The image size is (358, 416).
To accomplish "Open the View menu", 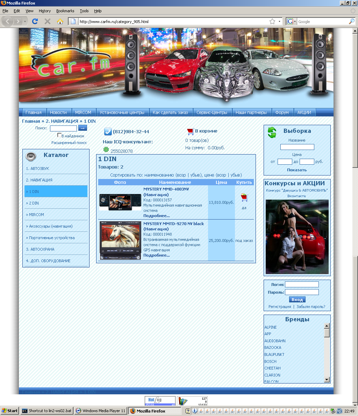I will tap(29, 11).
